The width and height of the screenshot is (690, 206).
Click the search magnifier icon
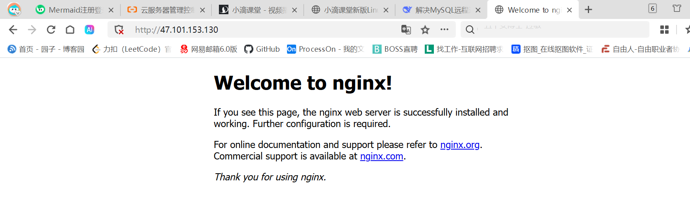(x=470, y=30)
